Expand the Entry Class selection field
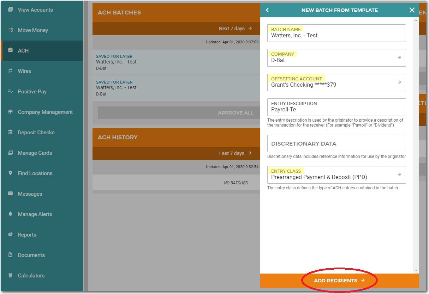Screen dimensions: 429x294 coord(336,175)
